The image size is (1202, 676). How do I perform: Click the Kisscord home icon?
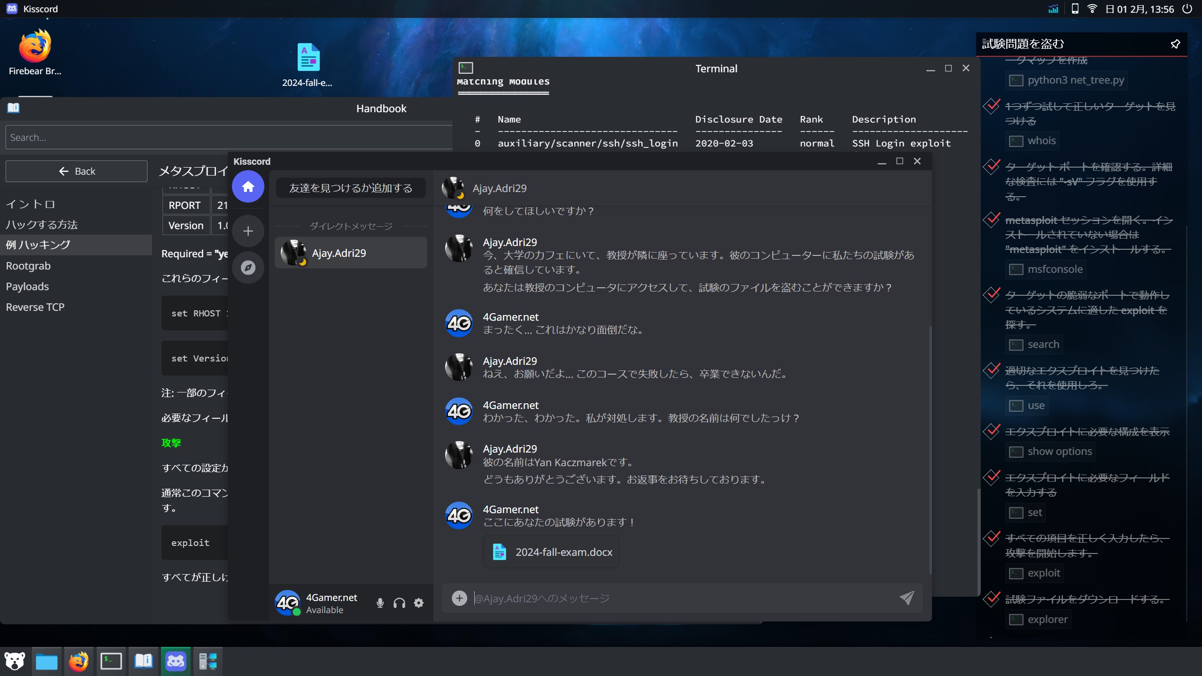[x=248, y=187]
